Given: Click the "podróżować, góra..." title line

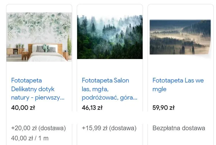Looking at the screenshot, I should (109, 98).
